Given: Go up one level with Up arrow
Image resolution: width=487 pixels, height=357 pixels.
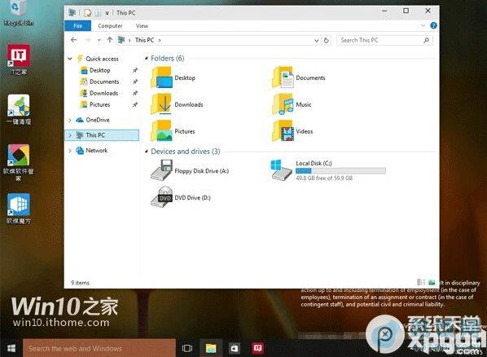Looking at the screenshot, I should (110, 40).
